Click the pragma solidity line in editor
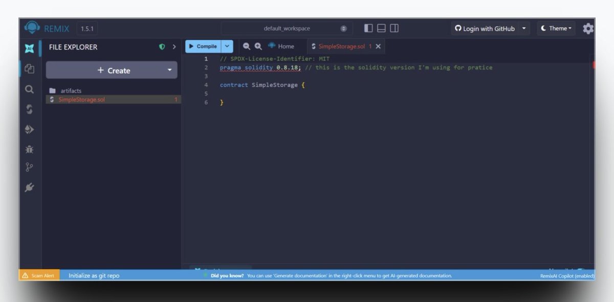 (x=356, y=68)
